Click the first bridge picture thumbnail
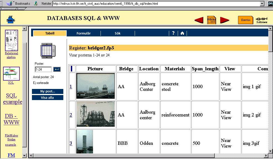Viewport: 273px width, 159px height. coord(96,86)
